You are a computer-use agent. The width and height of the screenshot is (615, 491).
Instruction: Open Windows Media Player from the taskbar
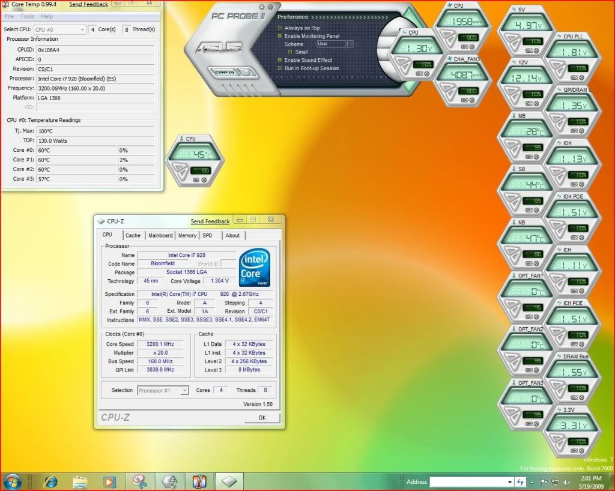tap(109, 481)
